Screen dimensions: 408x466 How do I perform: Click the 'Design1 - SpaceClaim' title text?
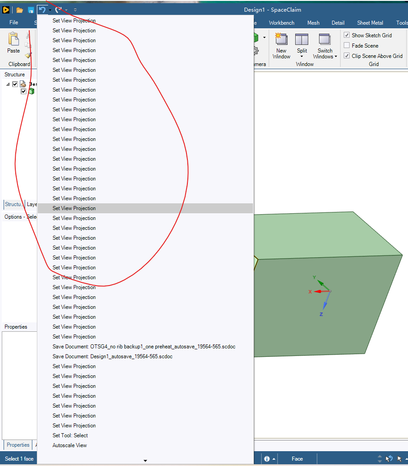click(x=272, y=10)
